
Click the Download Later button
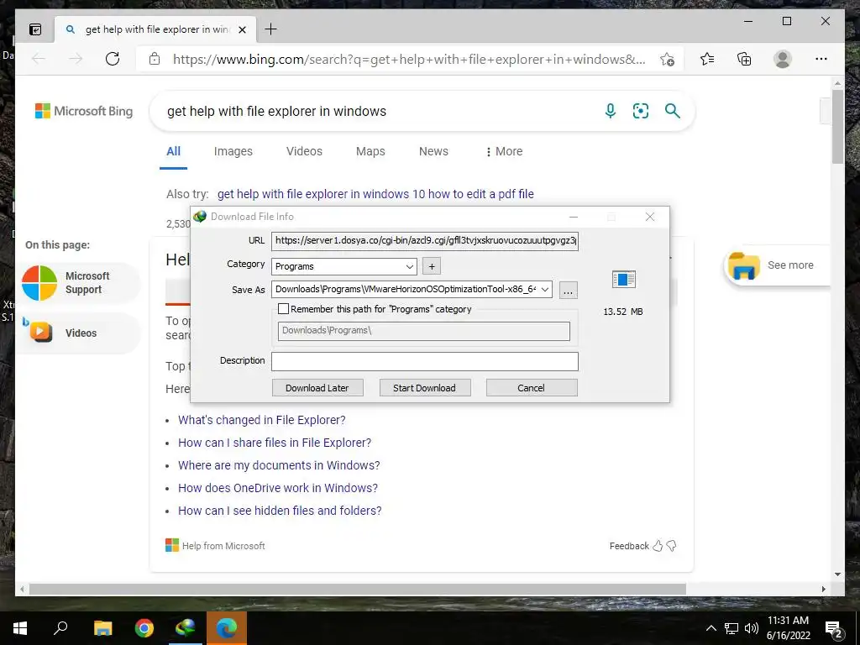(x=317, y=388)
